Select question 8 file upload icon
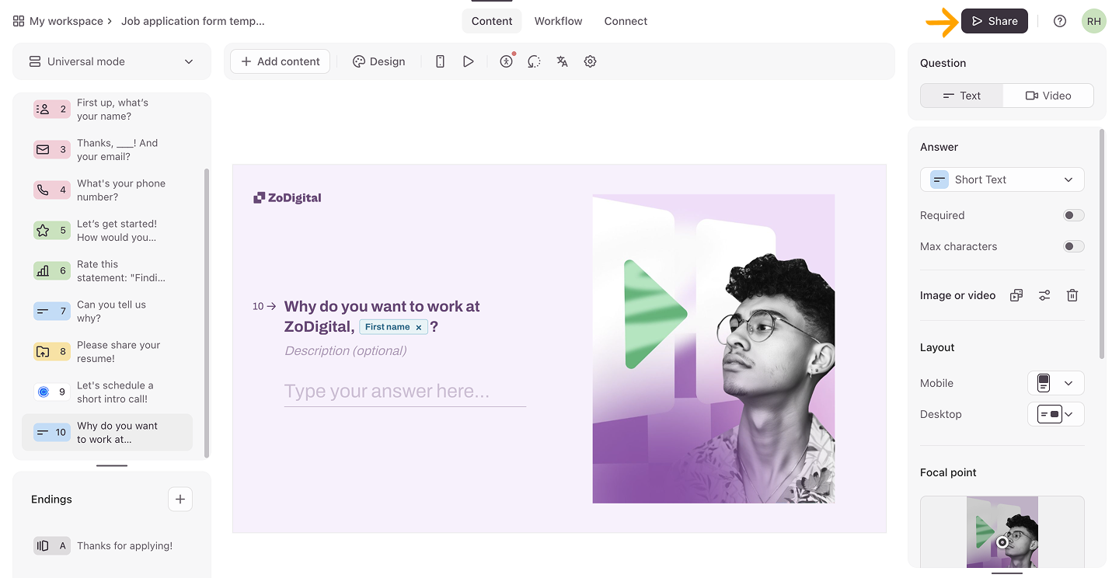 click(x=52, y=352)
